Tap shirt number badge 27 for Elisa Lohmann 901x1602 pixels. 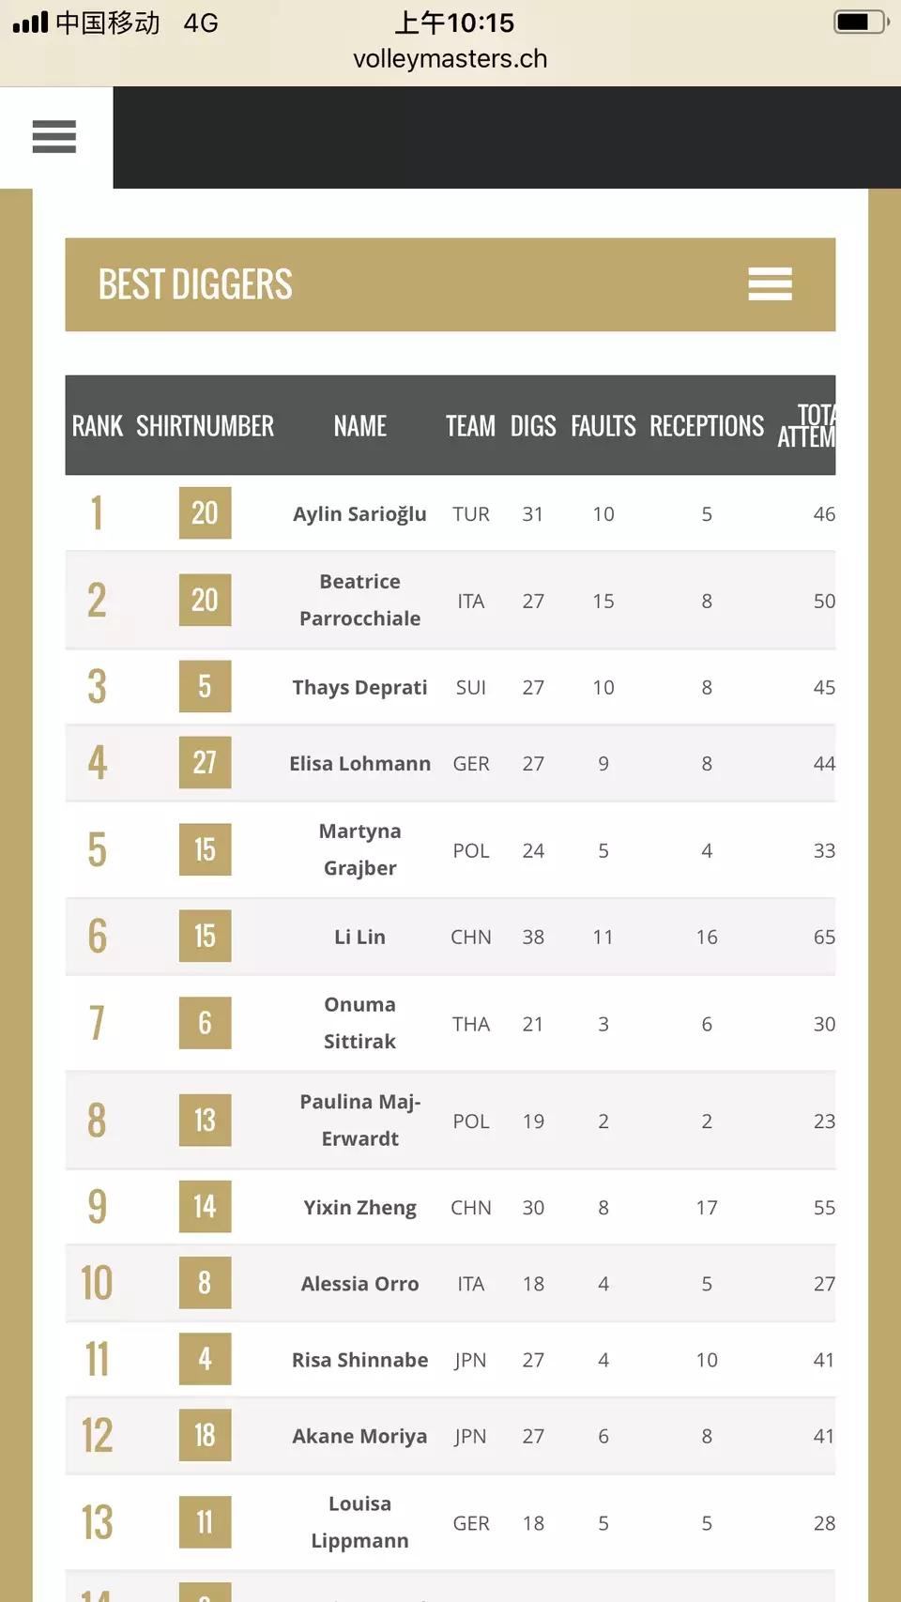205,763
